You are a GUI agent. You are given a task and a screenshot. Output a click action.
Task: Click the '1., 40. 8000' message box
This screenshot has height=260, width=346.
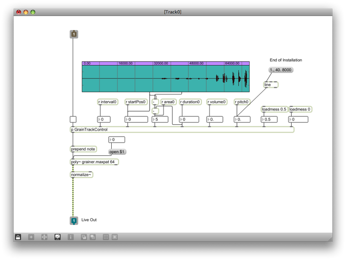[x=281, y=70]
